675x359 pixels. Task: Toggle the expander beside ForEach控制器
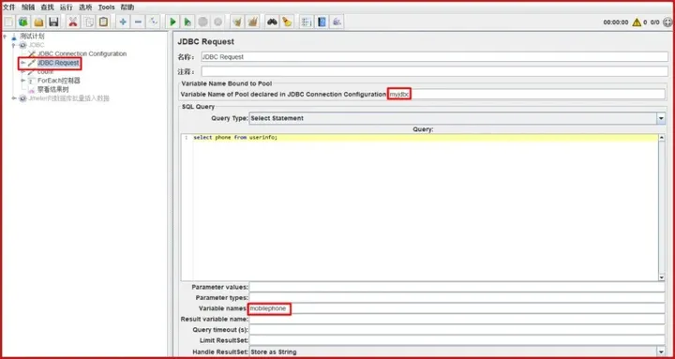(22, 81)
